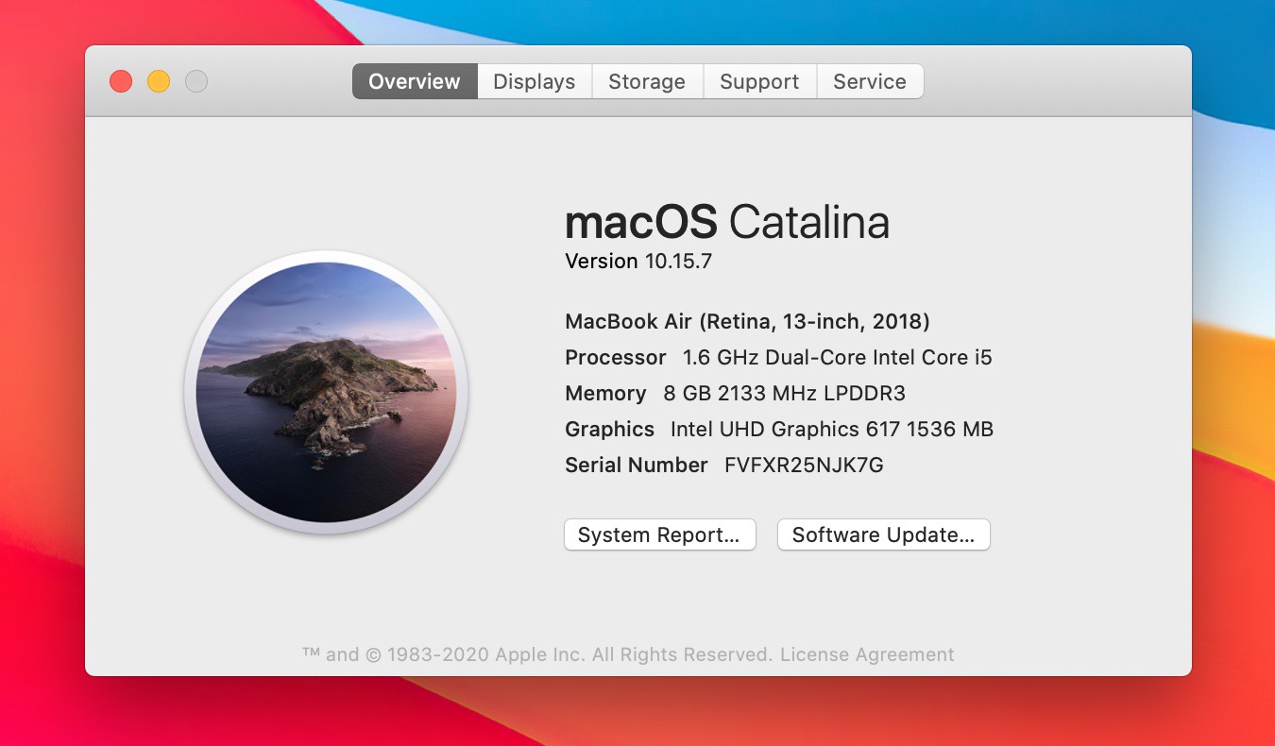Viewport: 1275px width, 746px height.
Task: Click Version 10.15.7 to reveal build number
Action: pyautogui.click(x=638, y=261)
